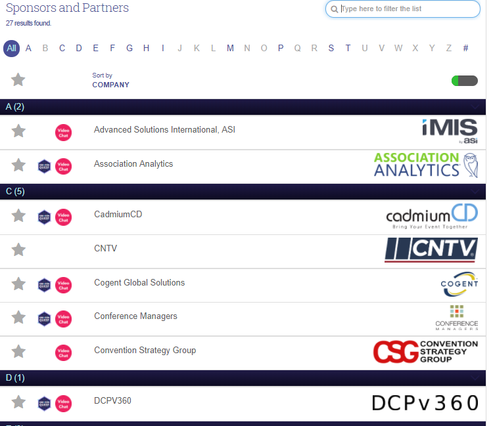The height and width of the screenshot is (426, 493).
Task: Filter sponsors by letter H
Action: tap(146, 49)
